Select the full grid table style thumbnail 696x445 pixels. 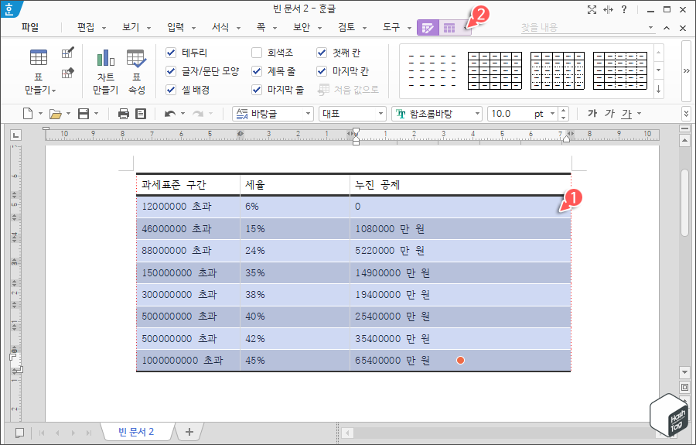pyautogui.click(x=494, y=71)
